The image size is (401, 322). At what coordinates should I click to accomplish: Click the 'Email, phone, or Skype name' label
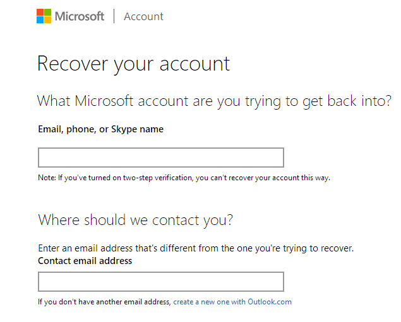point(101,129)
